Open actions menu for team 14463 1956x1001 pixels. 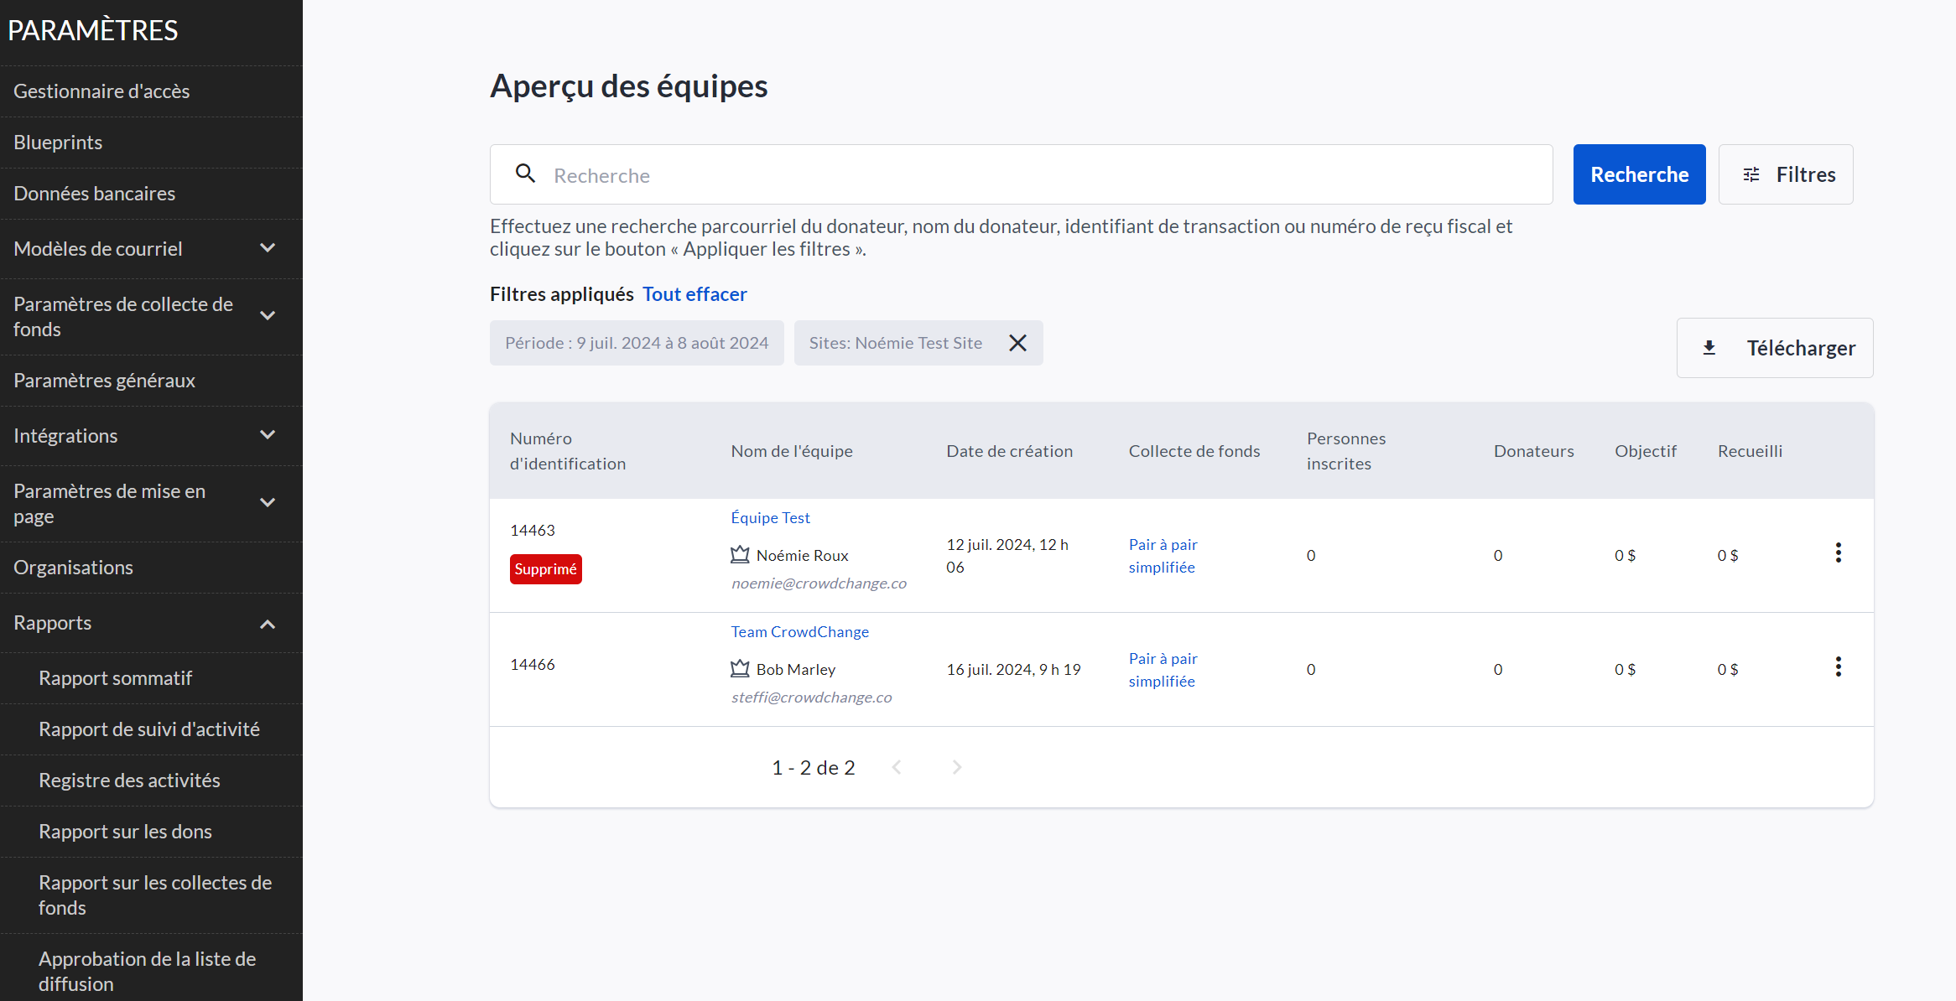[1838, 553]
